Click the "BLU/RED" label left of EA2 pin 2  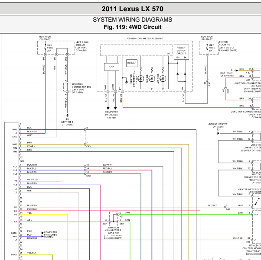coord(212,205)
